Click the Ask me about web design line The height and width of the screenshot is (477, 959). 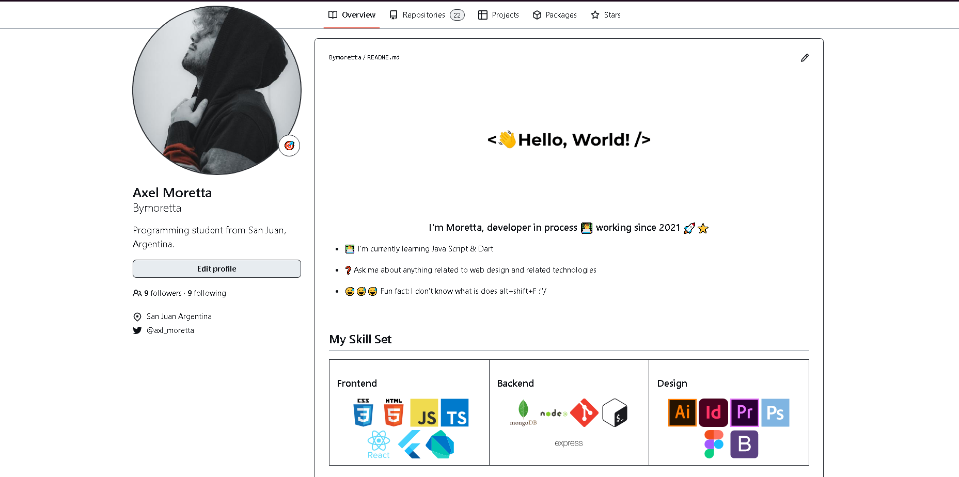pos(470,270)
